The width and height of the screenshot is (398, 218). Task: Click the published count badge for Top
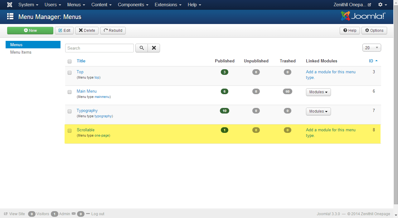coord(225,72)
